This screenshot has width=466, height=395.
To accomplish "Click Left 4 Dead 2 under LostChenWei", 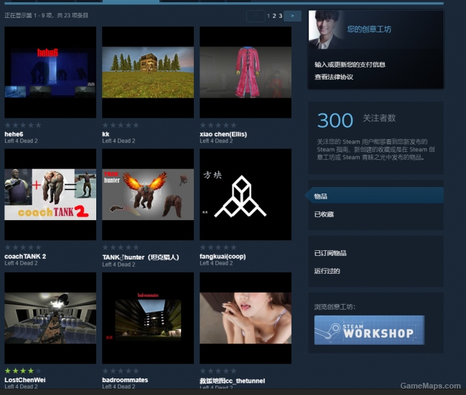I will point(21,386).
